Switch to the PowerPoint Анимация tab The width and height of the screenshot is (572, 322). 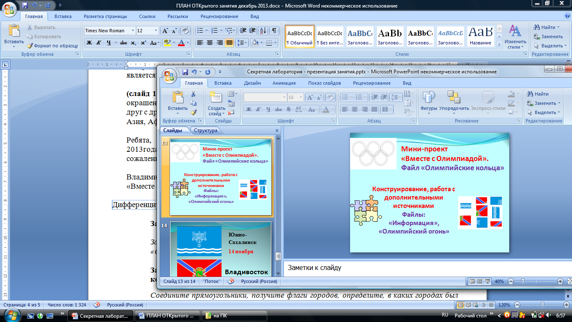pyautogui.click(x=284, y=83)
